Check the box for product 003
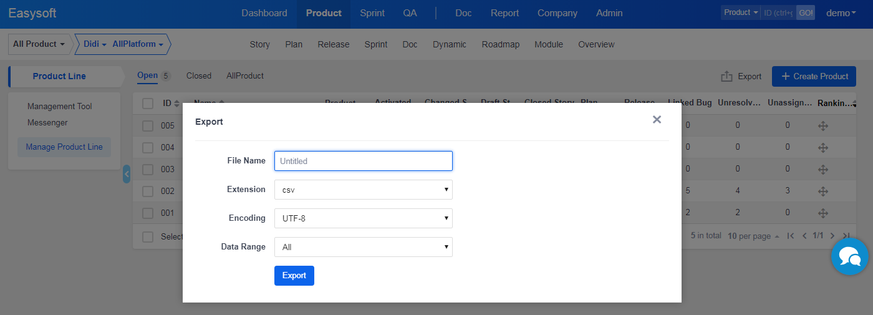Screen dimensions: 873x315 (x=148, y=169)
